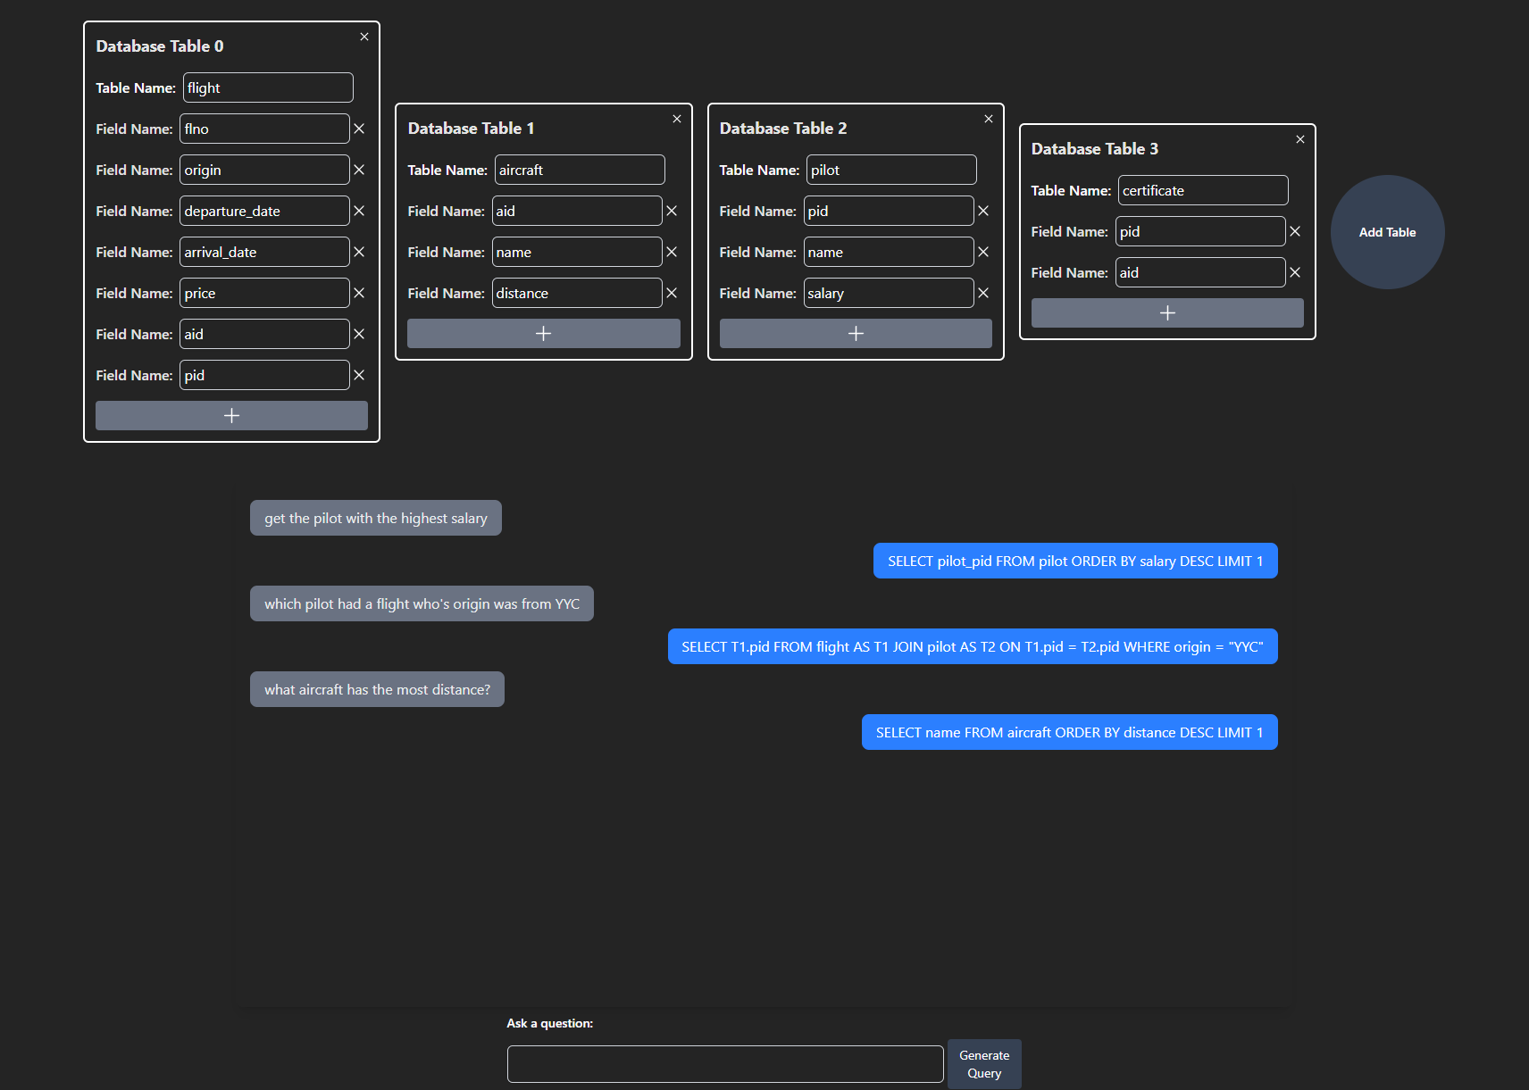Remove the pid field in certificate table

pyautogui.click(x=1295, y=231)
